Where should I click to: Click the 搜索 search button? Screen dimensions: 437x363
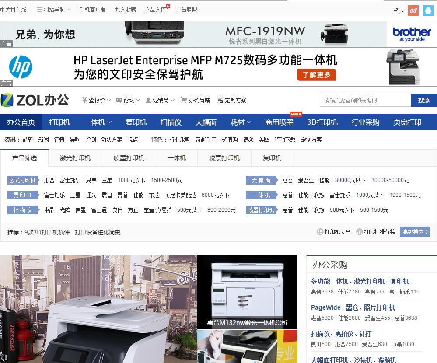tap(424, 100)
